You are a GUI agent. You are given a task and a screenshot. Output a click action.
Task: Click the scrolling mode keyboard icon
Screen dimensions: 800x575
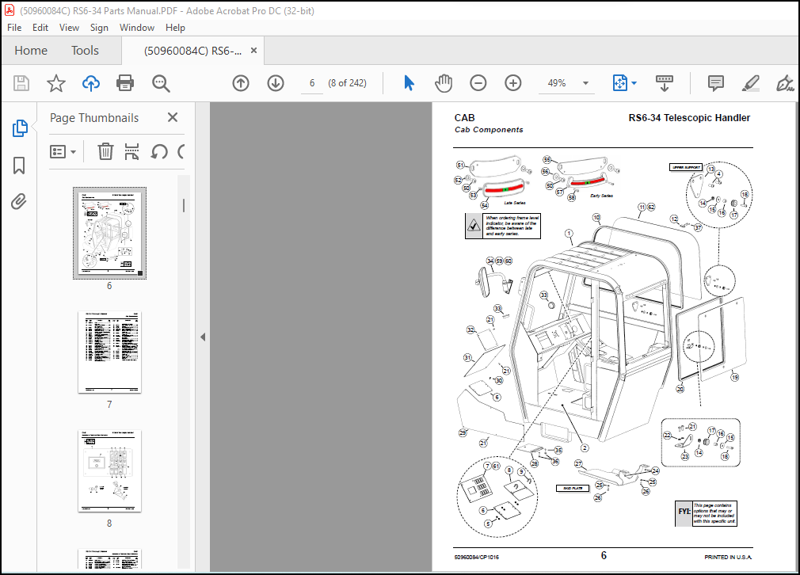point(665,83)
